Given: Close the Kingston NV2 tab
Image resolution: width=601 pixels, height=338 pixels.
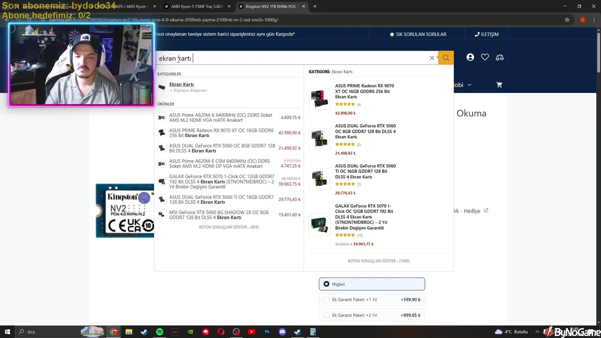Looking at the screenshot, I should click(x=303, y=7).
